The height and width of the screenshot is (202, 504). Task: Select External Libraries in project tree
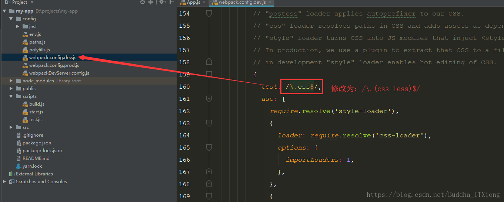(x=34, y=174)
